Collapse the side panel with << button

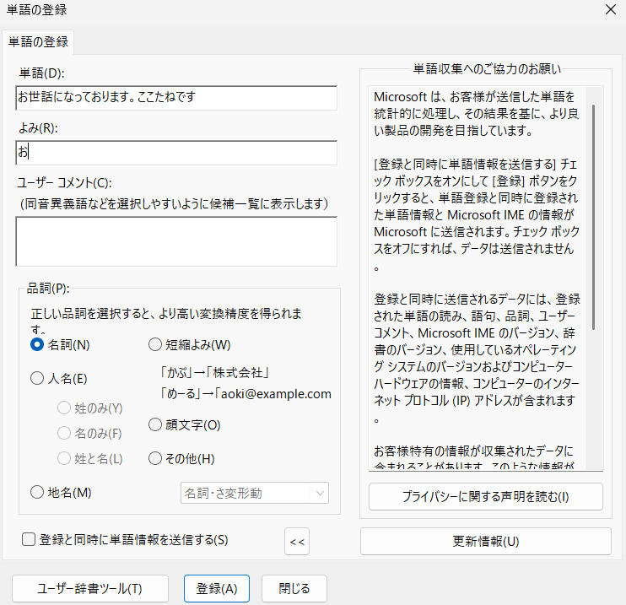(x=297, y=542)
